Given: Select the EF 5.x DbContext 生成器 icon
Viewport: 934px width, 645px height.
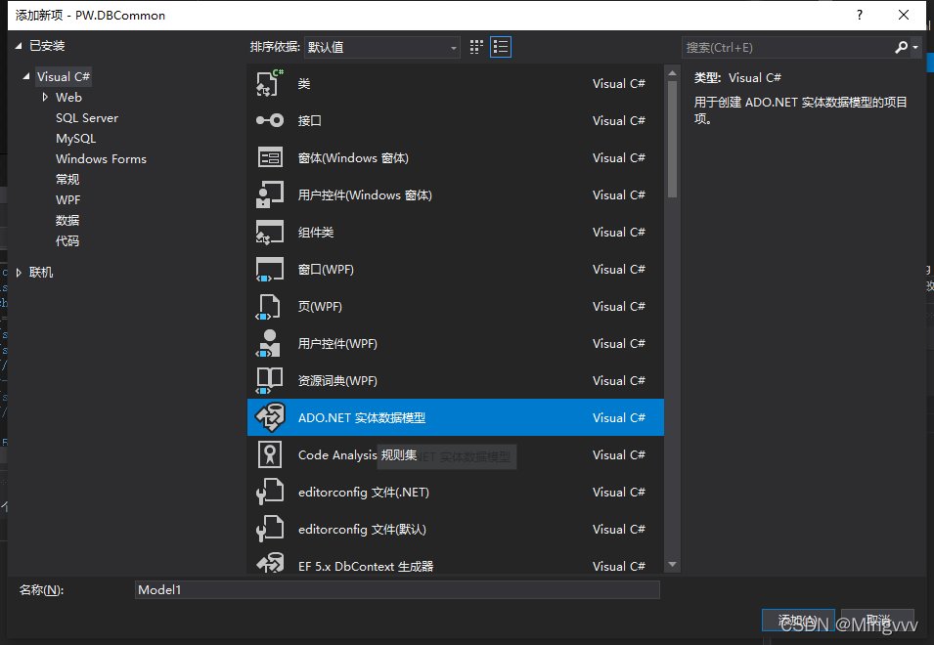Looking at the screenshot, I should (270, 563).
